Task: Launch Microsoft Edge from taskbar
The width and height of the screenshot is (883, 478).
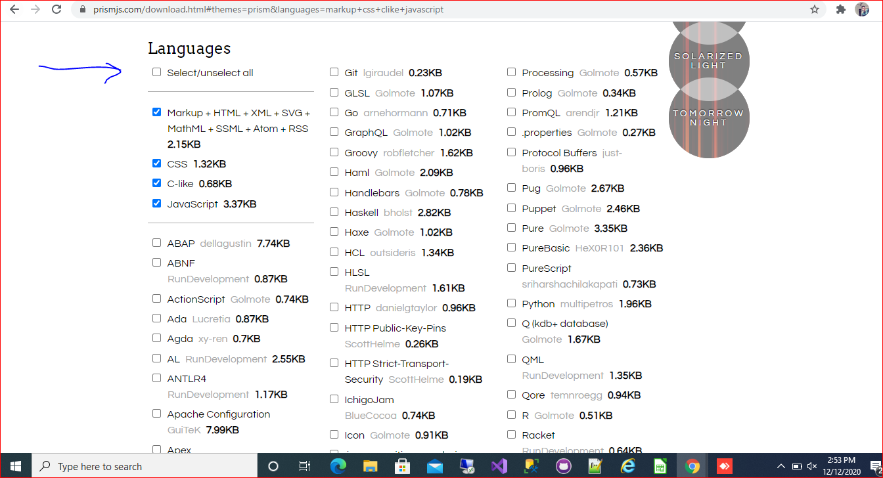Action: click(x=338, y=466)
